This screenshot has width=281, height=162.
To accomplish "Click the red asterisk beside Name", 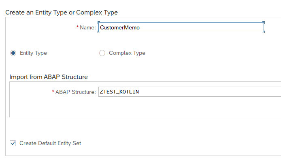I will (77, 27).
